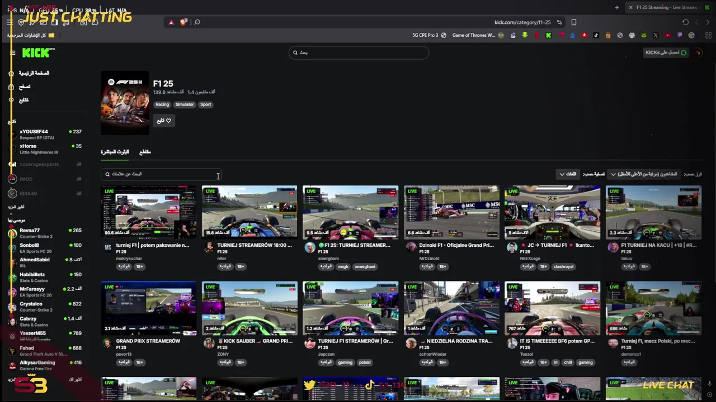Reload the page with the refresh icon
This screenshot has height=402, width=716.
tap(685, 22)
